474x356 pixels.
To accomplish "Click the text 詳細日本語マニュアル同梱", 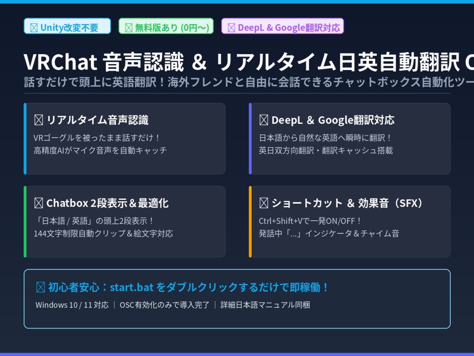I will tap(265, 305).
